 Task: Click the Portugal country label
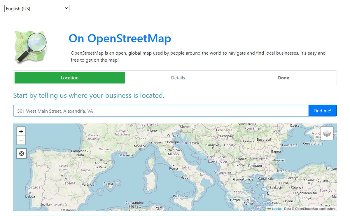(34, 187)
